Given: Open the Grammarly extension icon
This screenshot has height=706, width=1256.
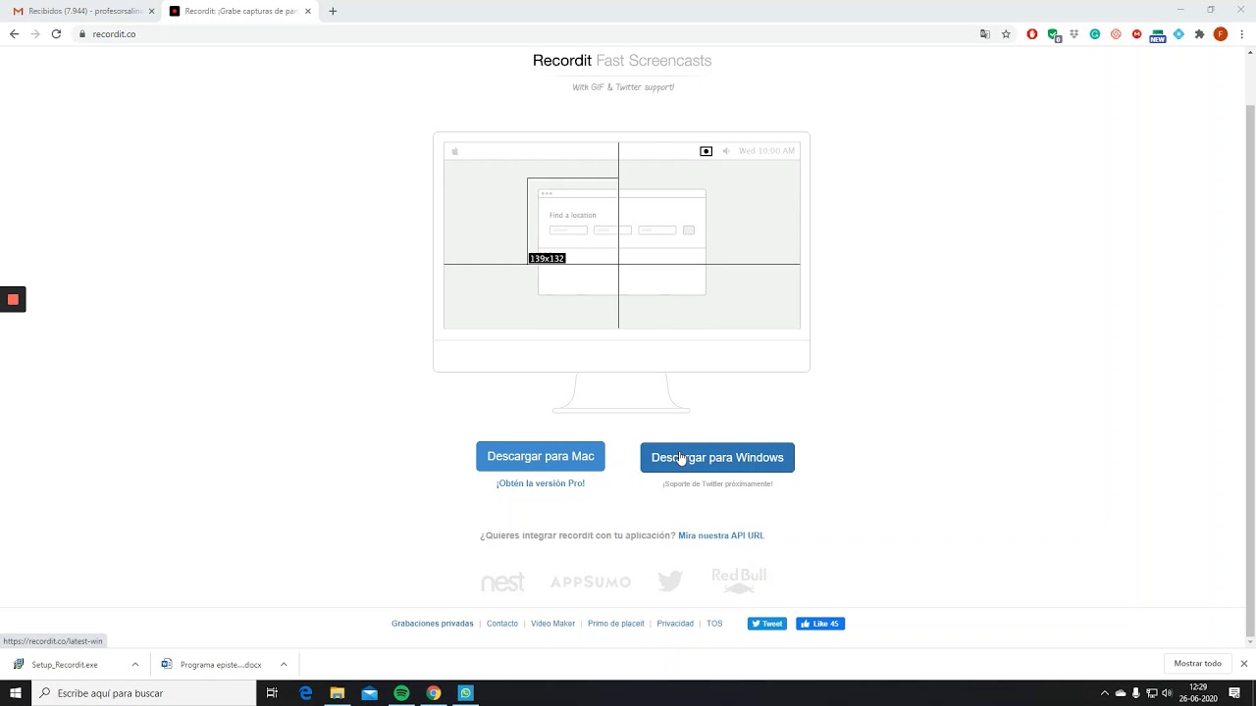Looking at the screenshot, I should point(1095,34).
